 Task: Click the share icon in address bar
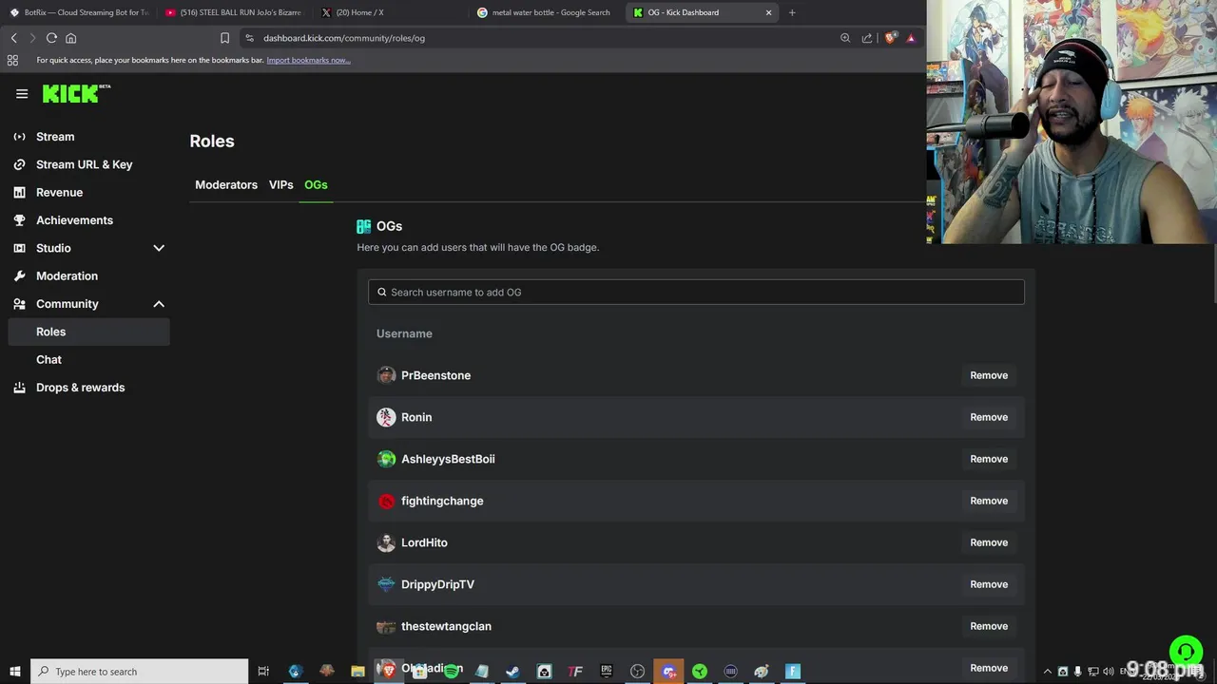[866, 38]
